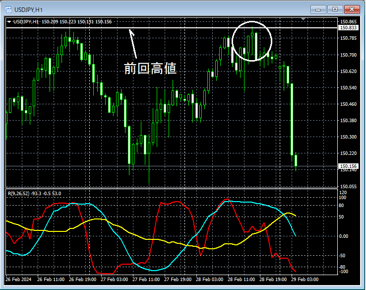Click the OHLC text 150.209 150.223 150.191 150.156

[76, 22]
